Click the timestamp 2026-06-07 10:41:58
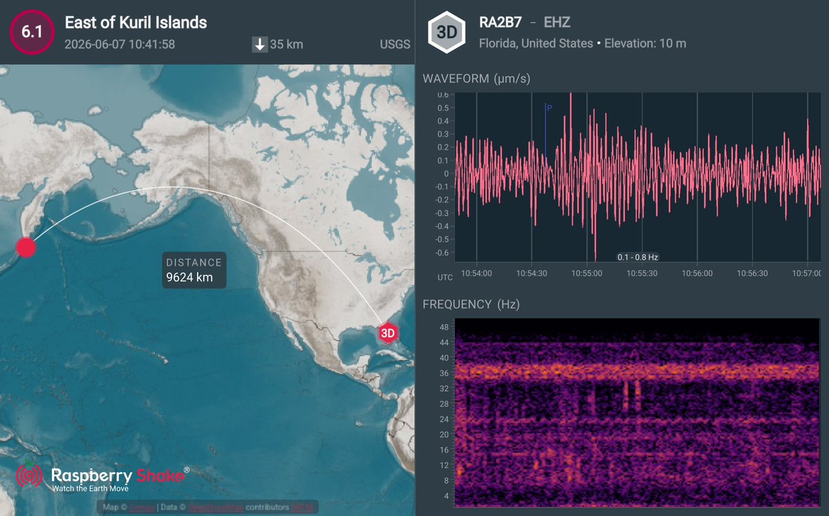 coord(120,44)
